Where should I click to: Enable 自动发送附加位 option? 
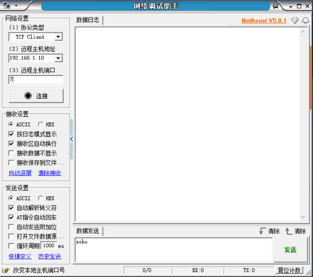click(x=11, y=226)
